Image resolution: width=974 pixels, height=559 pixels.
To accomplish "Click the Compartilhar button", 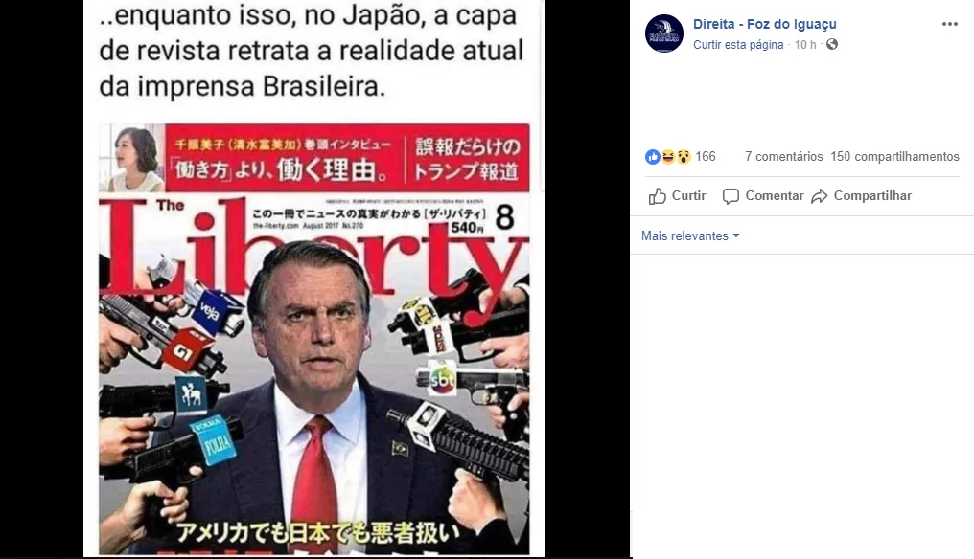I will pyautogui.click(x=861, y=196).
